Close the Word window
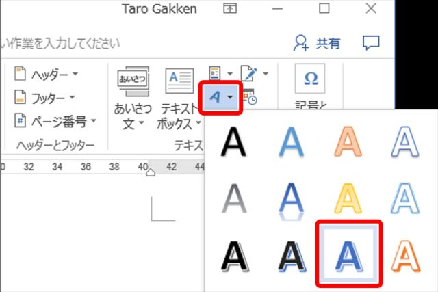The width and height of the screenshot is (438, 292). coord(371,8)
